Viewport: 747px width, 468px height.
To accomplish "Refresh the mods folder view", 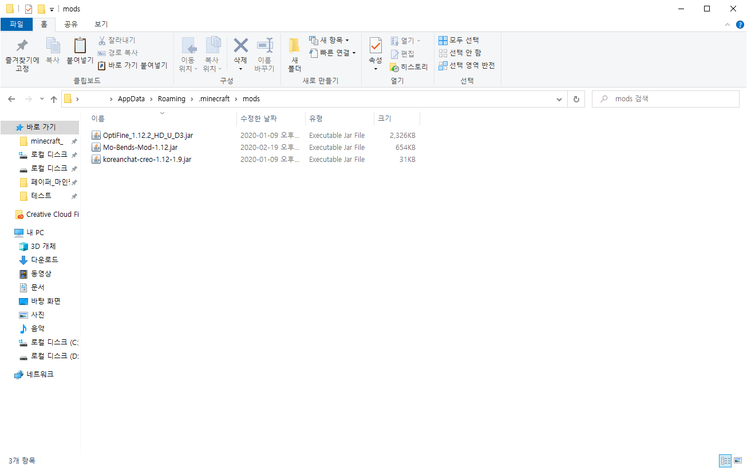I will (576, 99).
